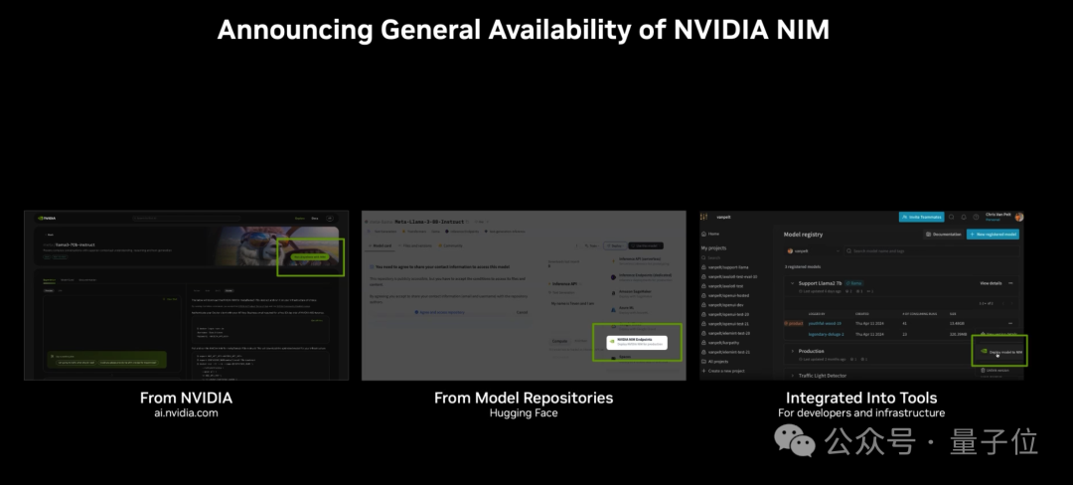Click the NVIDIA logo in left screenshot
The image size is (1073, 485).
(x=46, y=218)
